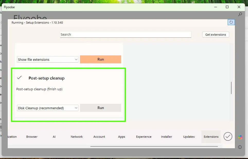Image resolution: width=248 pixels, height=159 pixels.
Task: Open search using the magnifier icon
Action: (240, 14)
